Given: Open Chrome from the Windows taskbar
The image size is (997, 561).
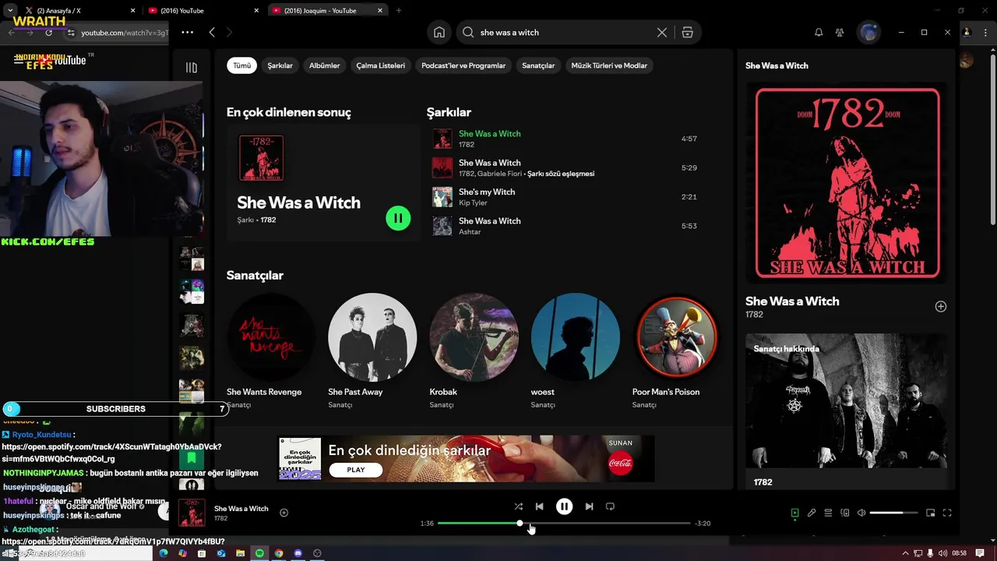Looking at the screenshot, I should pos(279,553).
